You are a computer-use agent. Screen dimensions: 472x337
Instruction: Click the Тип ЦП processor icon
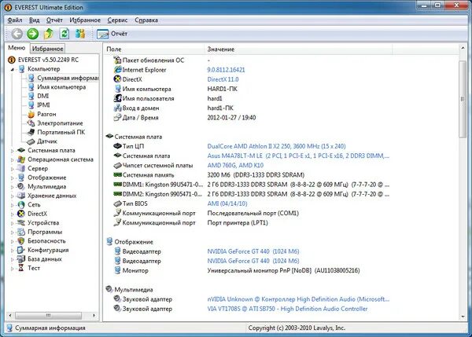point(117,146)
